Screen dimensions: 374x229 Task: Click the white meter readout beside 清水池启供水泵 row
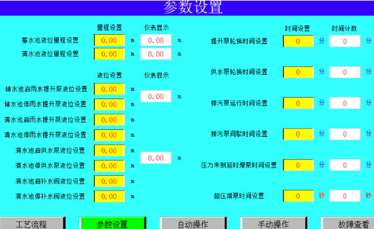156,158
